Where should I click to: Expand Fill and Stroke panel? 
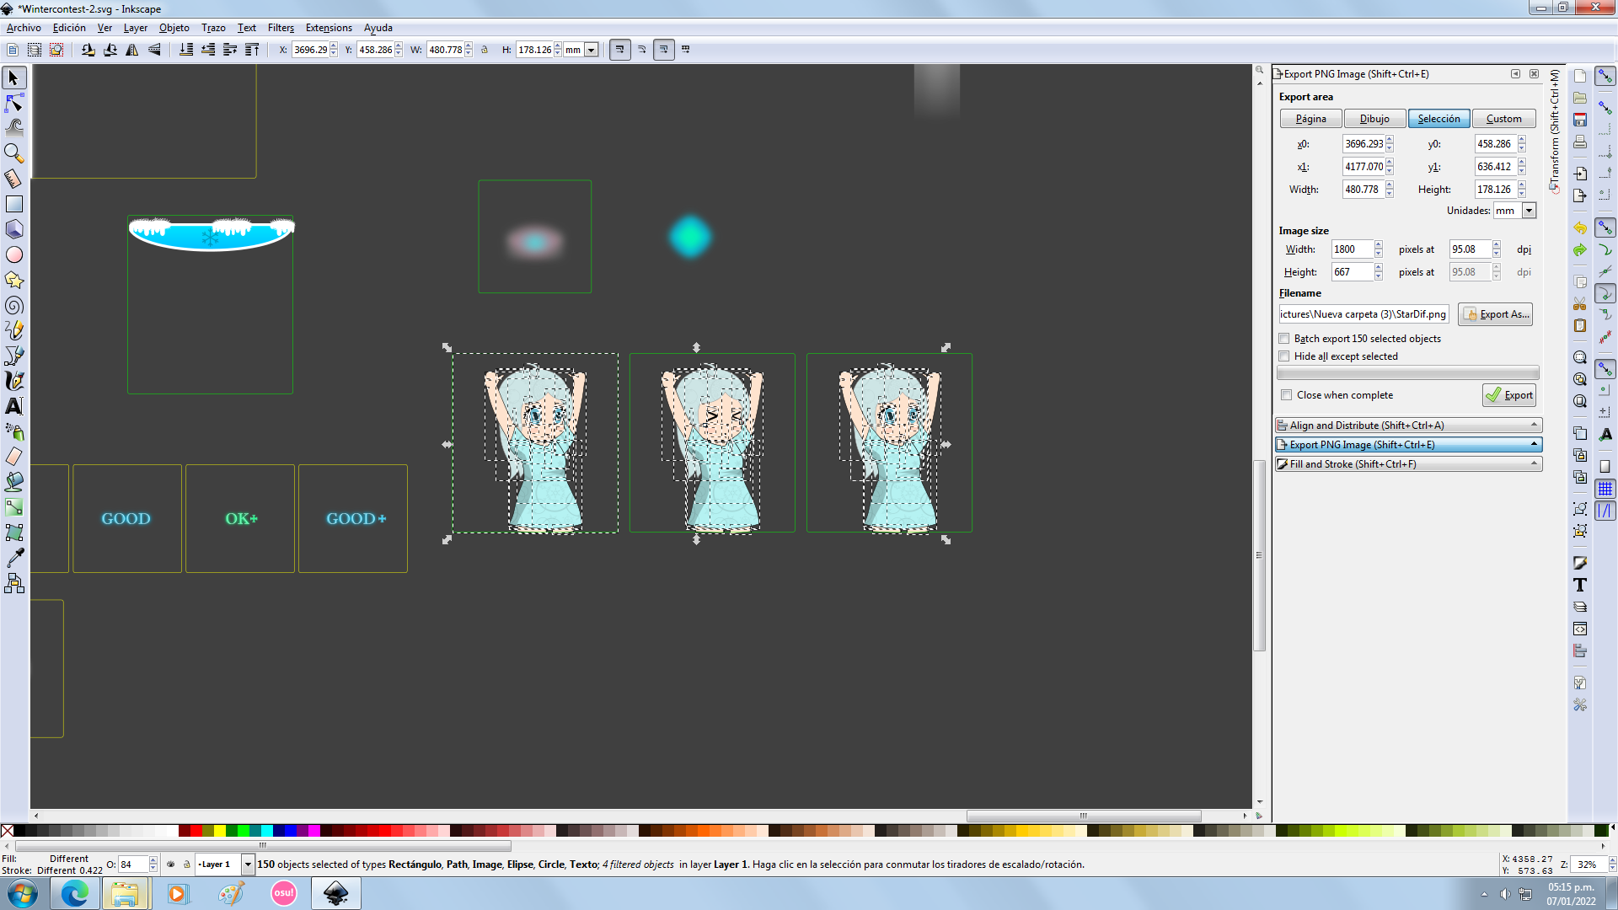click(1408, 464)
